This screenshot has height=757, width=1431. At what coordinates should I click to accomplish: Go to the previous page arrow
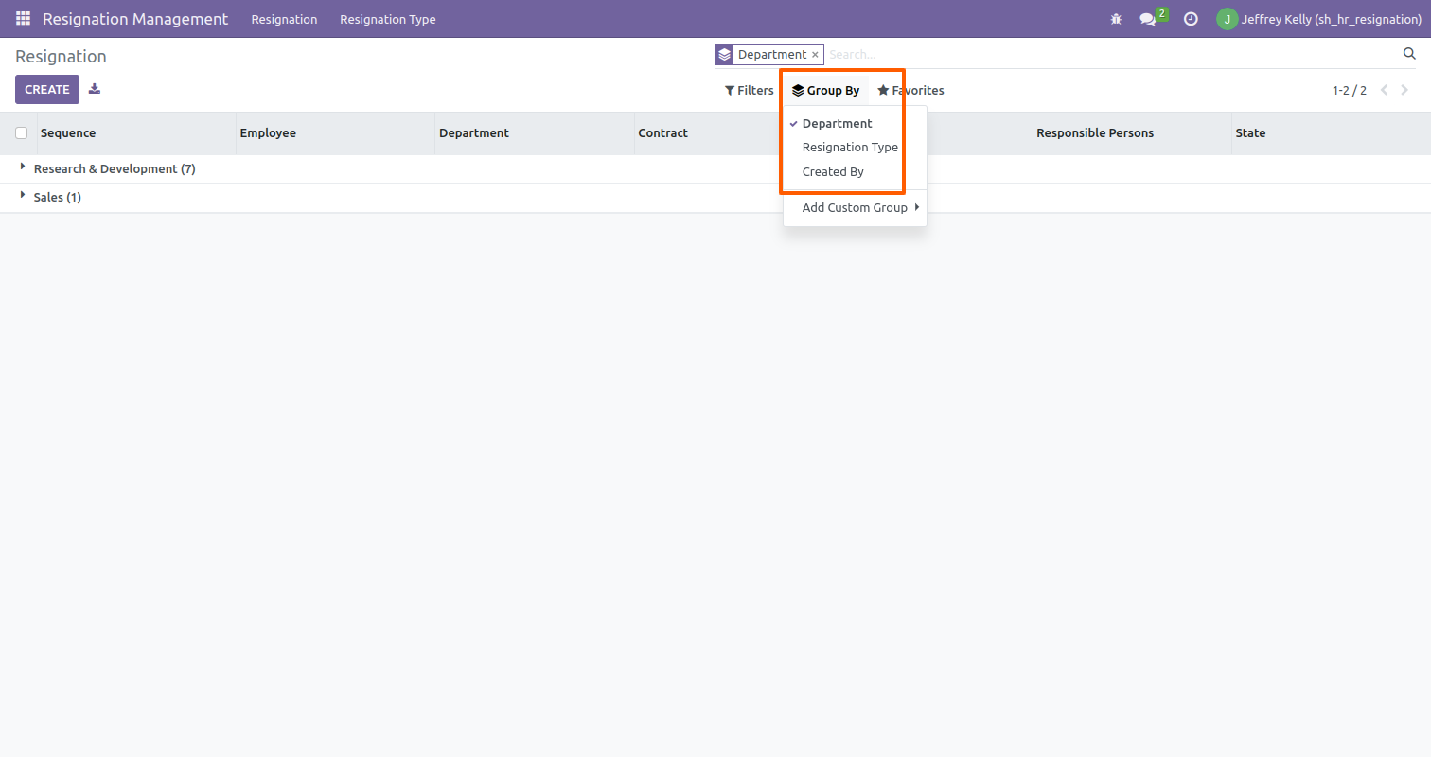pos(1384,90)
